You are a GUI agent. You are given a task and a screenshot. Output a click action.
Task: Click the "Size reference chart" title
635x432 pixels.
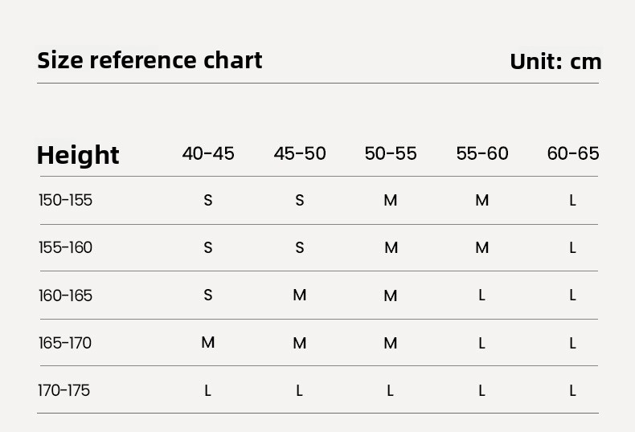pyautogui.click(x=150, y=61)
